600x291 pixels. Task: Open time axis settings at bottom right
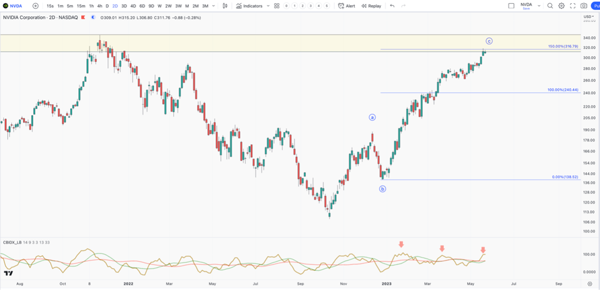[589, 283]
